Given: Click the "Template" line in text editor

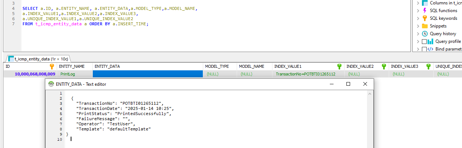Looking at the screenshot, I should click(113, 129).
